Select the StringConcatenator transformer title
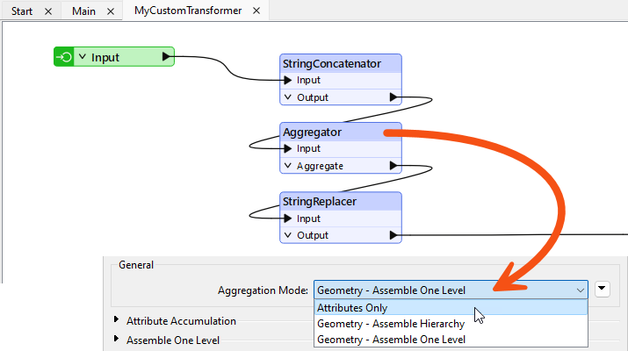The height and width of the screenshot is (351, 628). click(331, 64)
